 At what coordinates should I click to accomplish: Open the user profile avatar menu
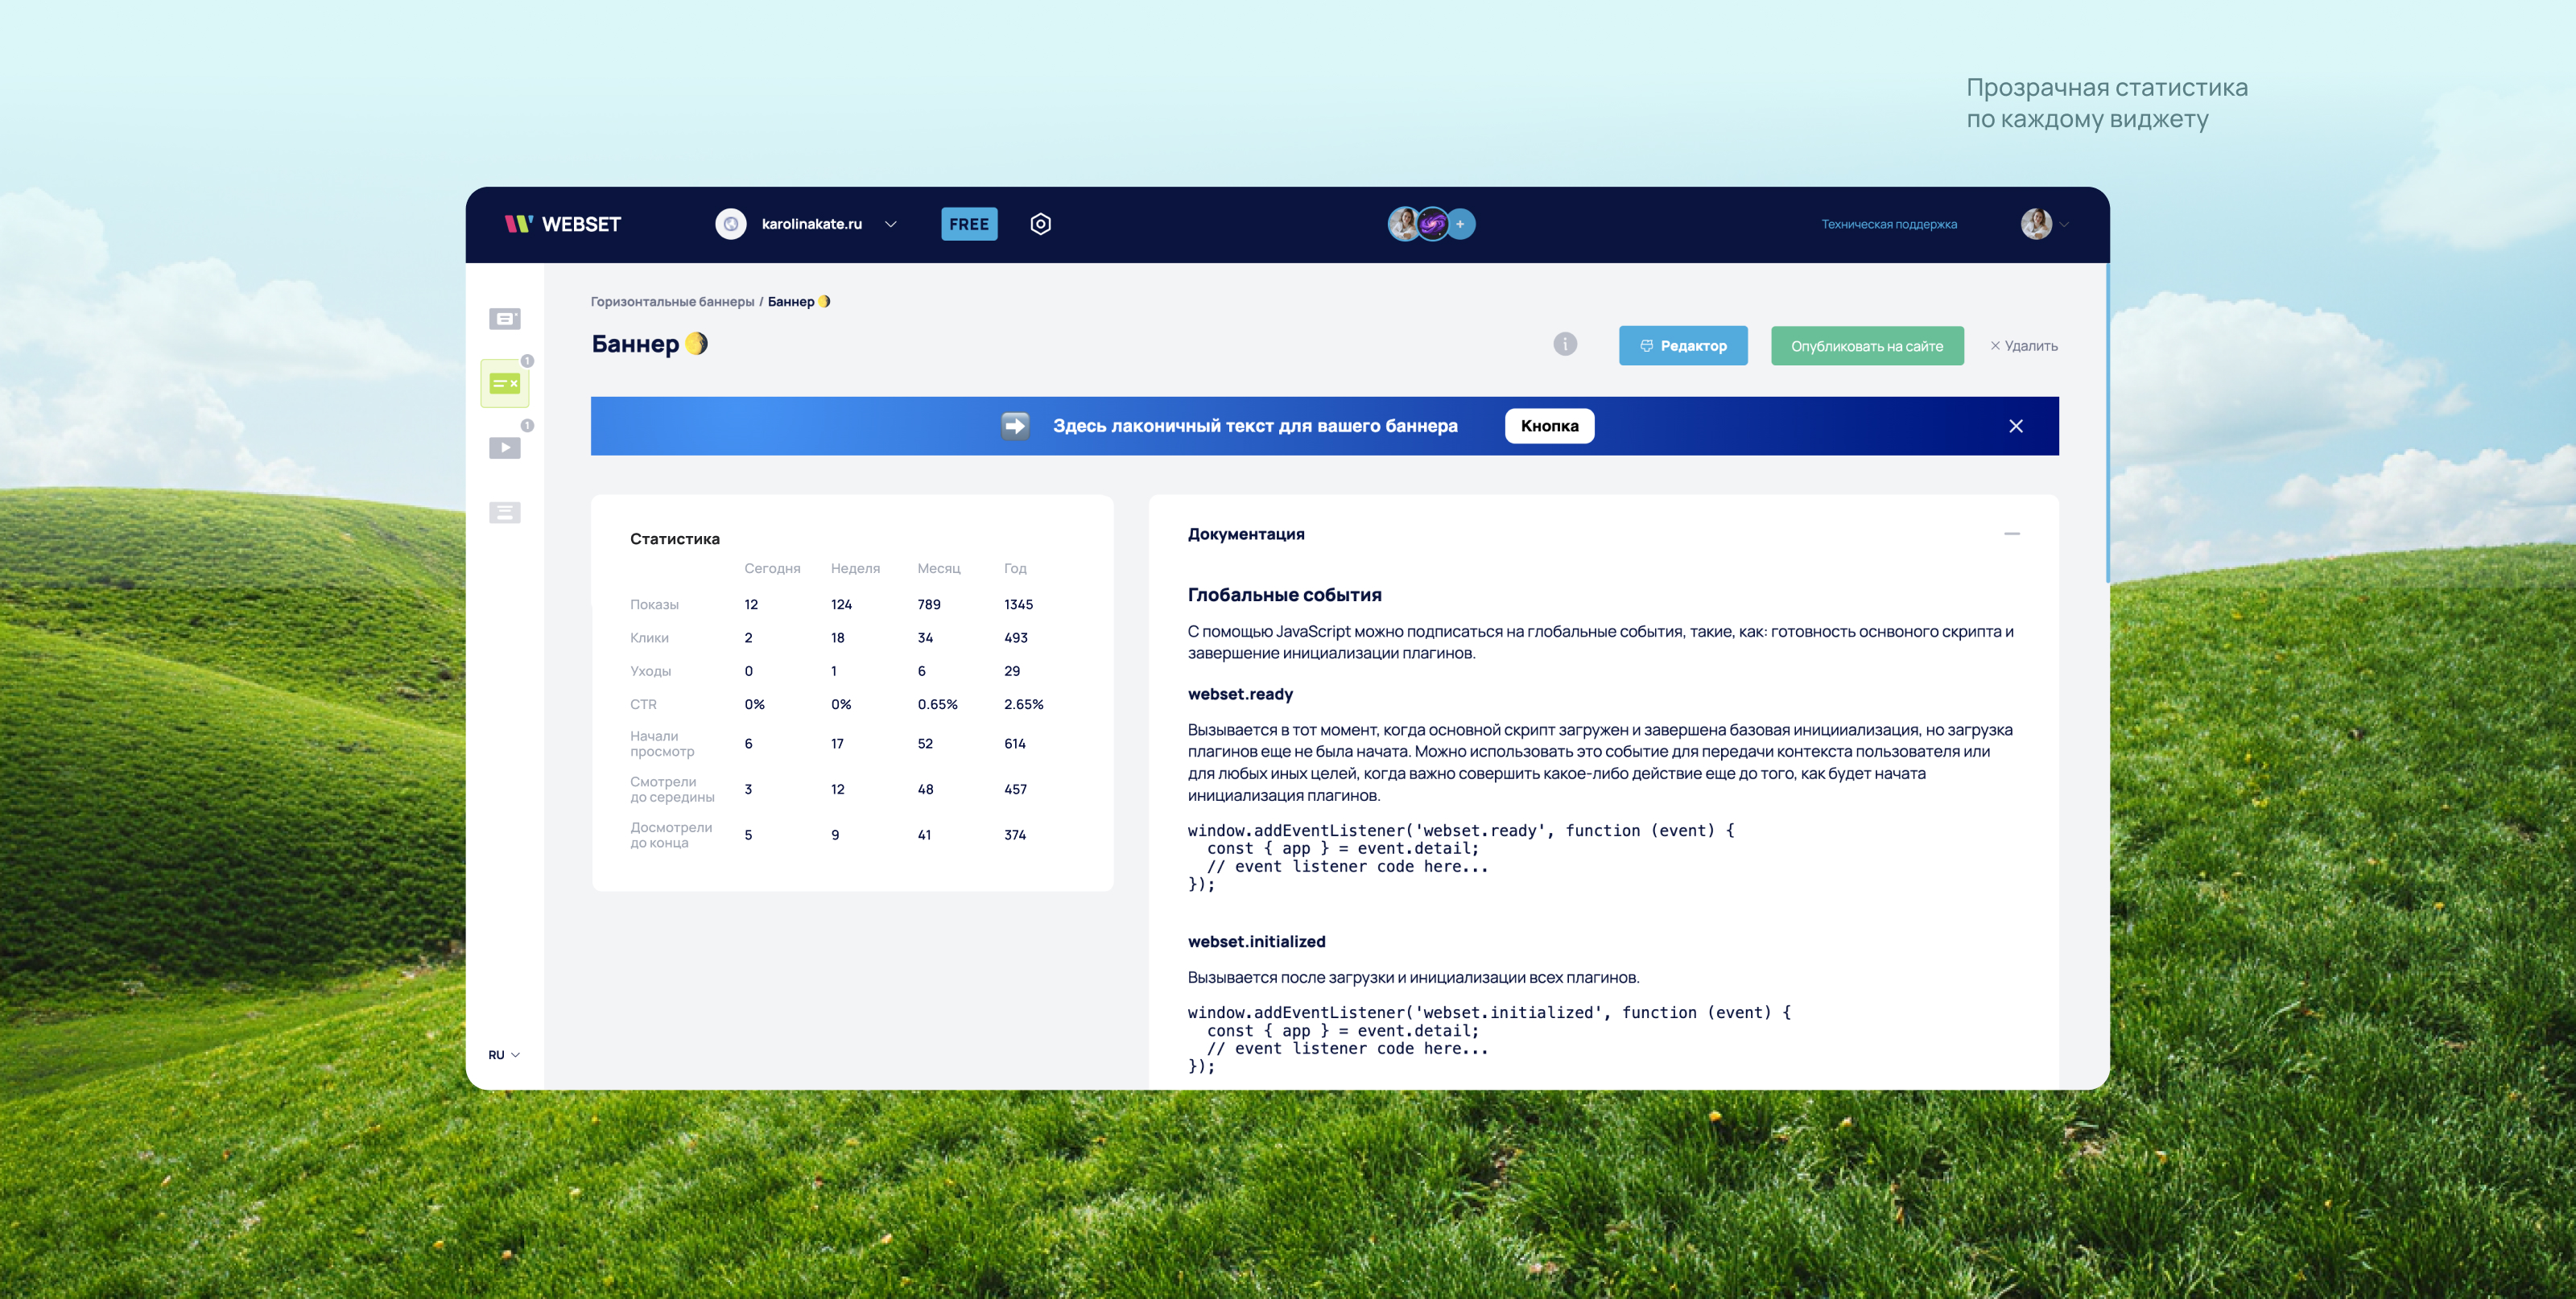click(2037, 224)
